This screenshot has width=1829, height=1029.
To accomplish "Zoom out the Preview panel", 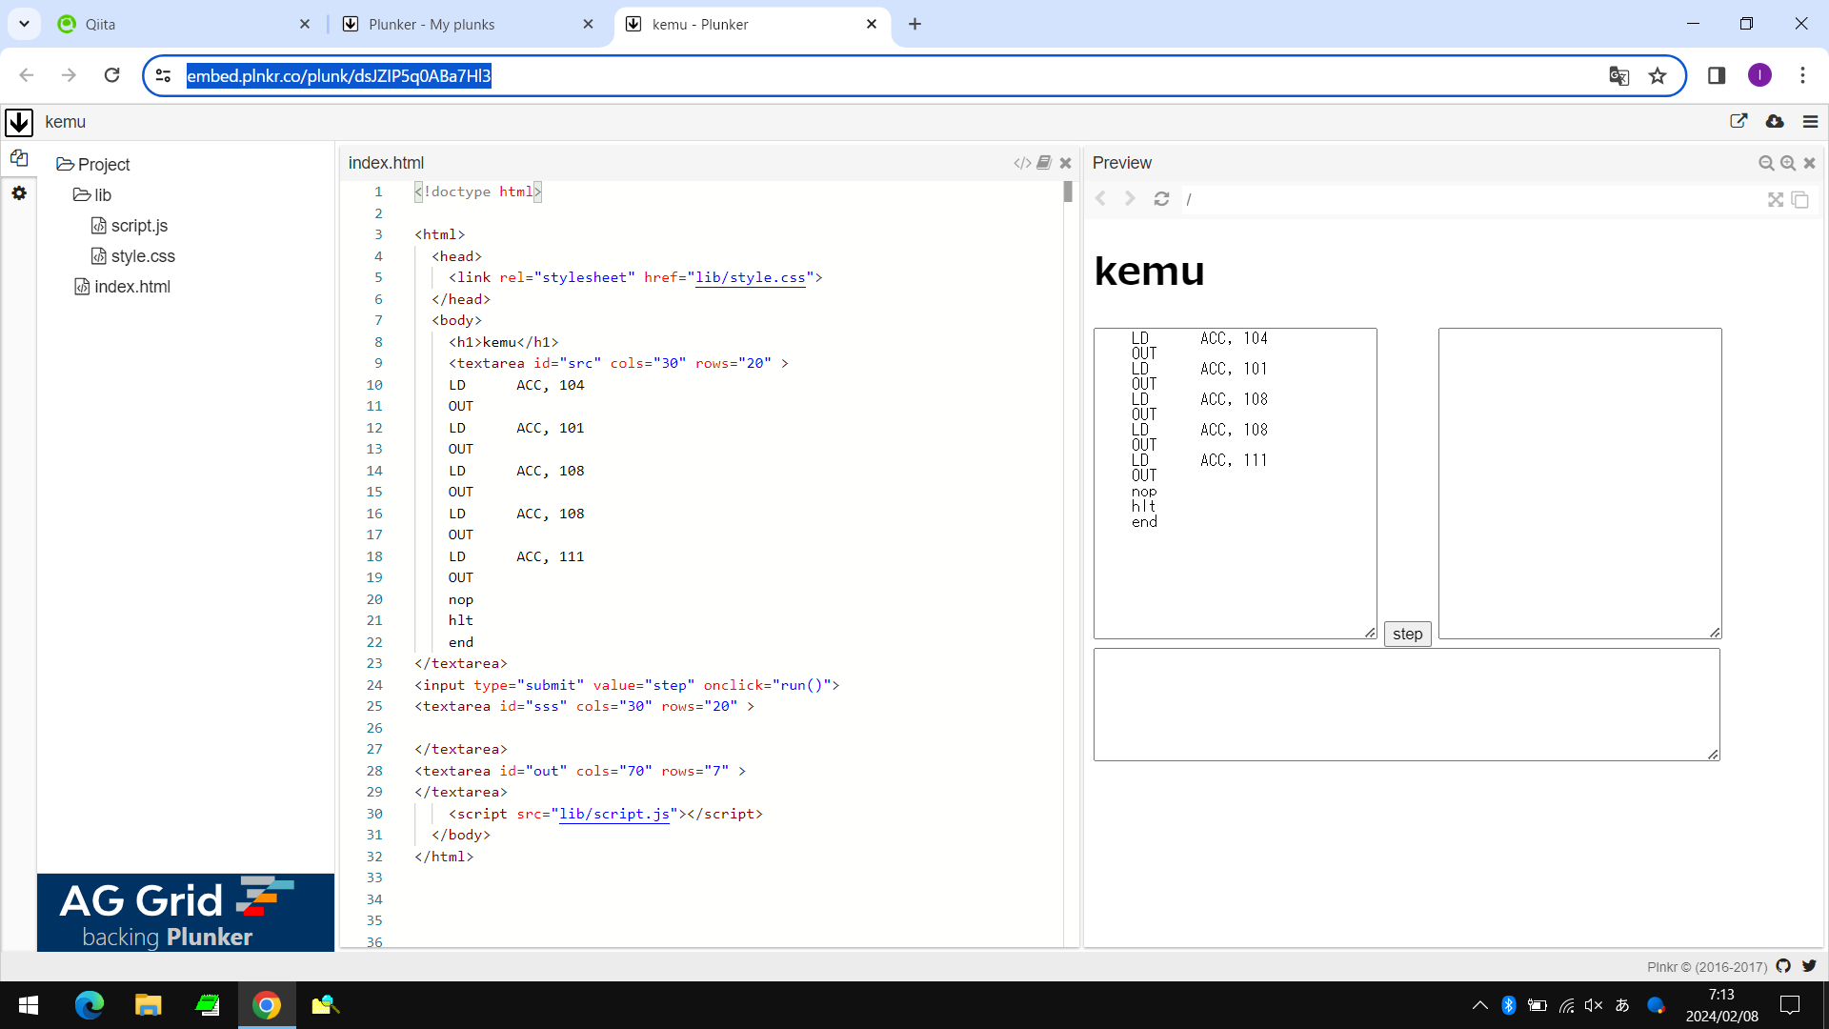I will click(x=1766, y=163).
